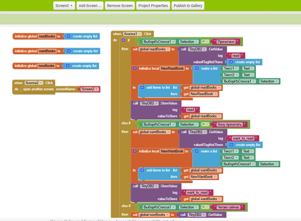Click gear on 'make a list' block for NewReadBook
This screenshot has width=301, height=221.
197,69
